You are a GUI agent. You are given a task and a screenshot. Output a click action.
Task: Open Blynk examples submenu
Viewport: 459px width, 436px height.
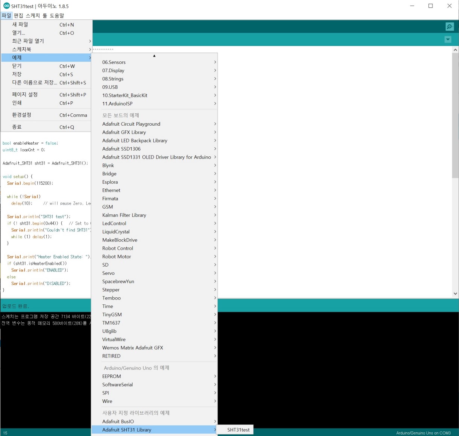(x=154, y=165)
